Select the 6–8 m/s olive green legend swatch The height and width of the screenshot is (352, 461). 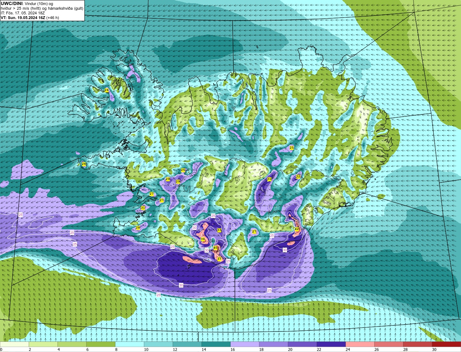tap(101, 344)
